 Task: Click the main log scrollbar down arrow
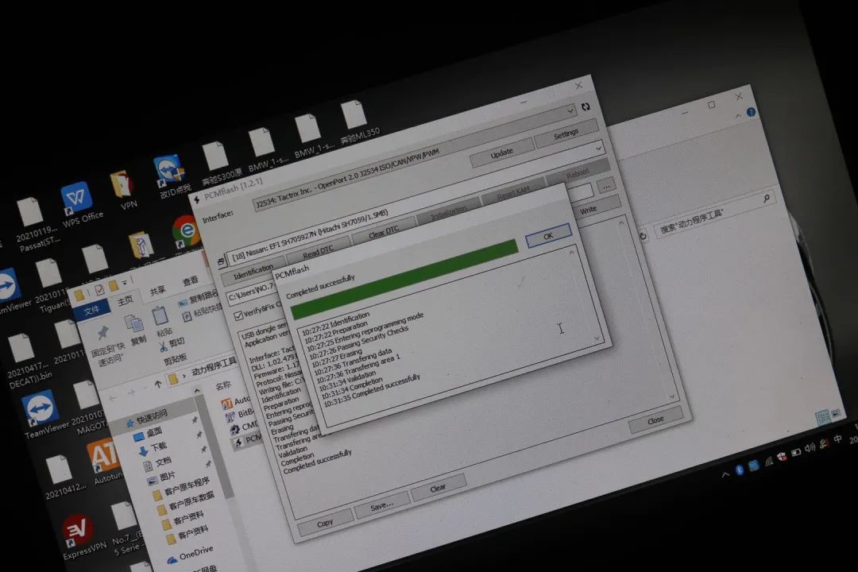(672, 396)
